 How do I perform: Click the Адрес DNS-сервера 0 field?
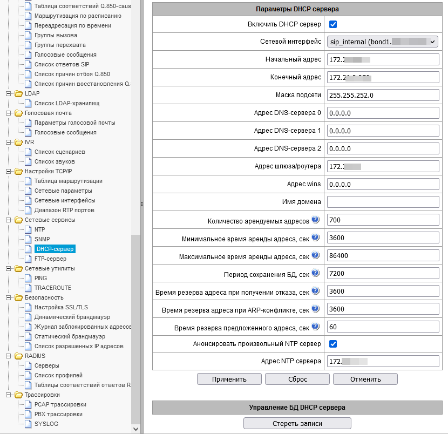point(383,113)
